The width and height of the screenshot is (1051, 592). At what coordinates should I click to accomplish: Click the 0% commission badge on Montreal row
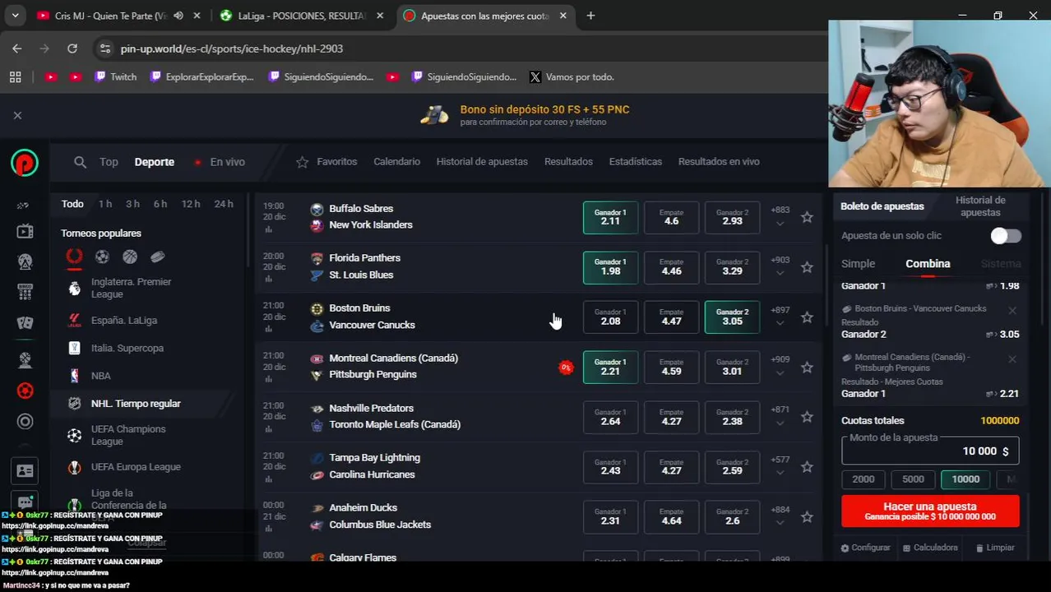coord(566,368)
